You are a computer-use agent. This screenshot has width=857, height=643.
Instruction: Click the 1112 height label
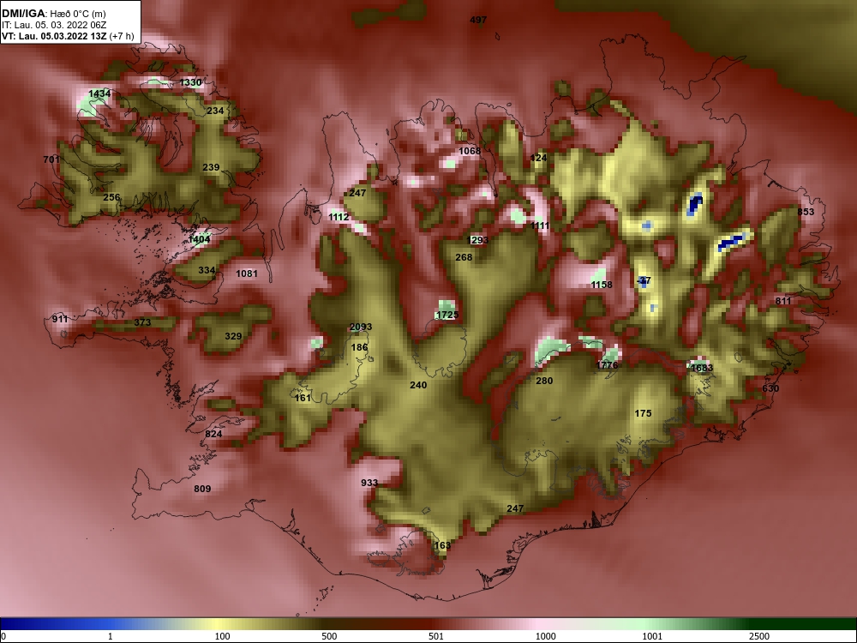pyautogui.click(x=339, y=217)
